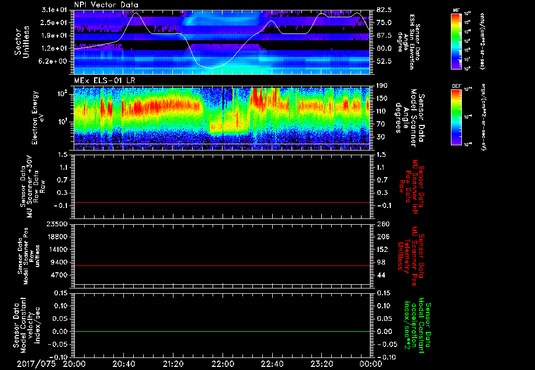Screen dimensions: 535x370
Task: Click the 20:40 time axis label
Action: (123, 364)
